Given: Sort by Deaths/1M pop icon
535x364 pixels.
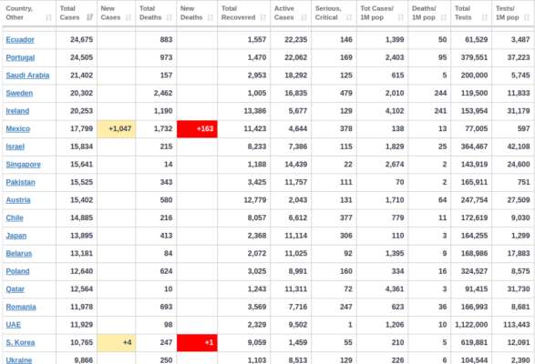Looking at the screenshot, I should (x=444, y=17).
